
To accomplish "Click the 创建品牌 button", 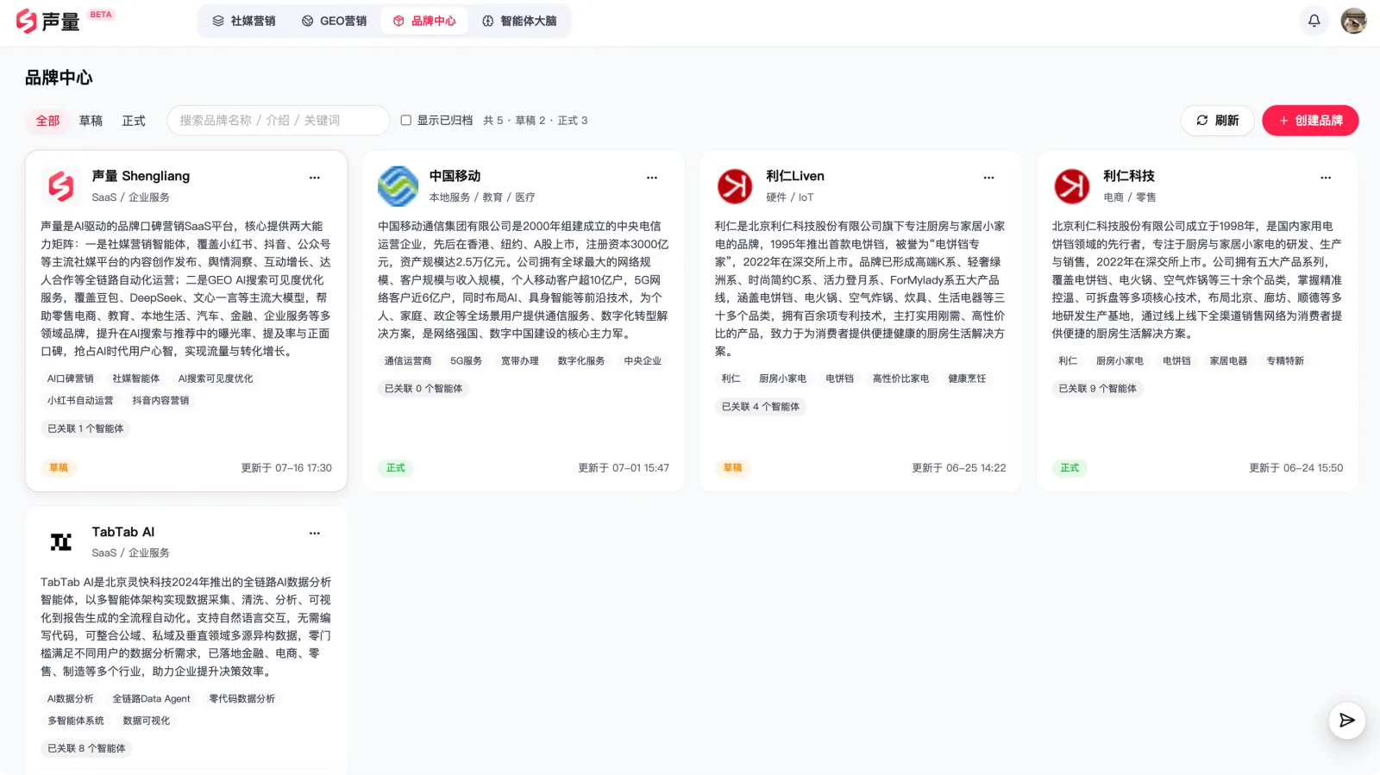I will pyautogui.click(x=1310, y=121).
